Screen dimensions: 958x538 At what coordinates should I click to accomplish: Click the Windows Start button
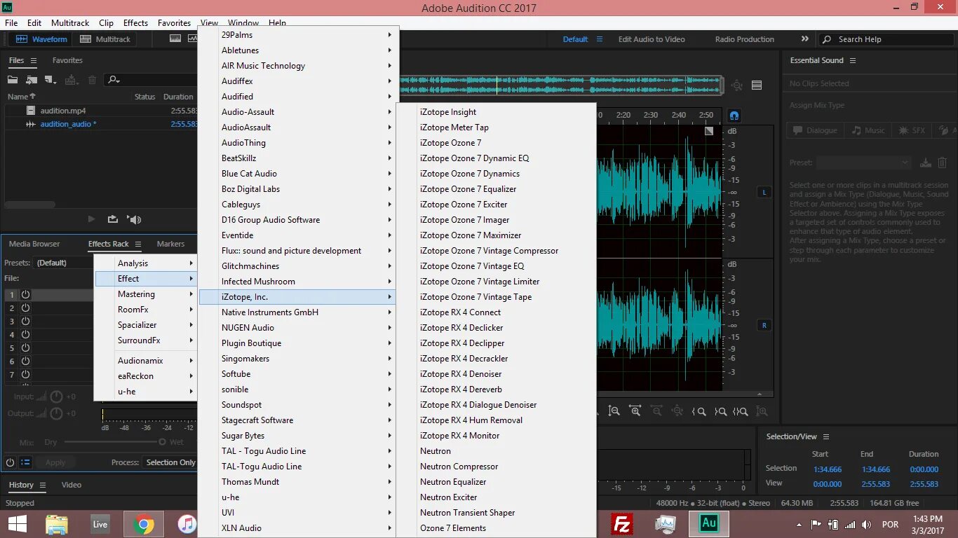(x=17, y=523)
